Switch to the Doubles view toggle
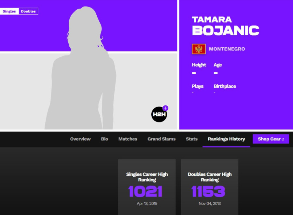Viewport: 293px width, 215px height. [x=28, y=11]
